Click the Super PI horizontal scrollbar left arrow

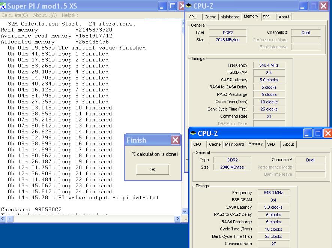coord(3,219)
